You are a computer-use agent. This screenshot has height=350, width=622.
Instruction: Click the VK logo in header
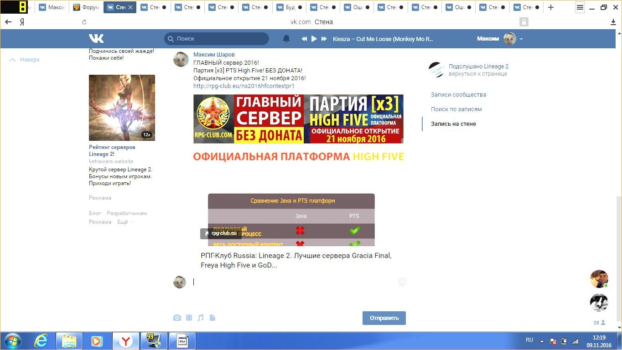click(96, 39)
